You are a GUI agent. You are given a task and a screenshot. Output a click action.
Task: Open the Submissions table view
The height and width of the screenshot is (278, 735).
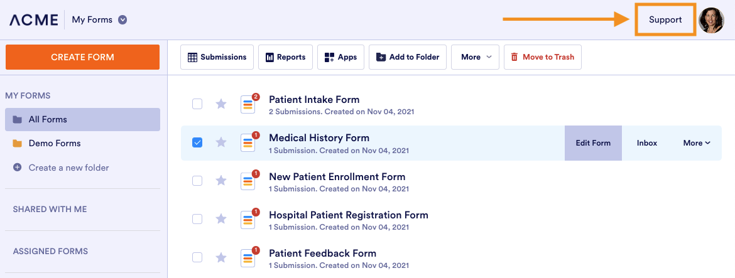click(217, 57)
